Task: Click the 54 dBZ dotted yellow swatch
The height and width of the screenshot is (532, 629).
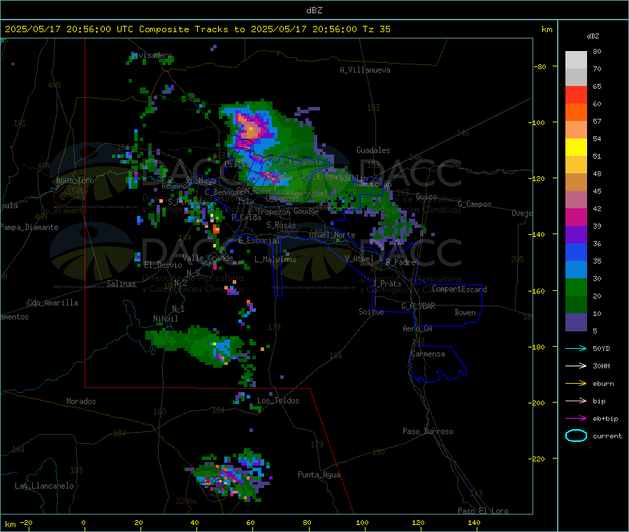Action: 576,148
